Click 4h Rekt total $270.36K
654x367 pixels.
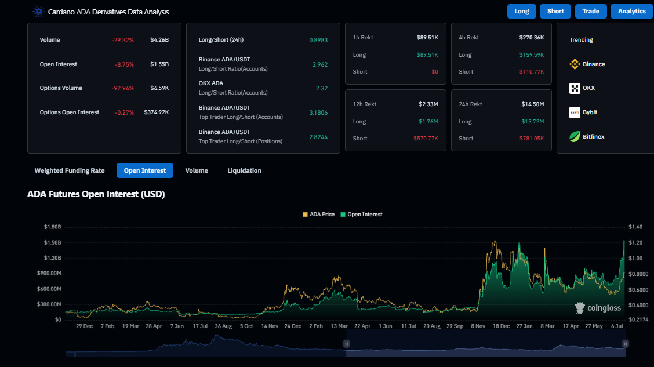[531, 38]
